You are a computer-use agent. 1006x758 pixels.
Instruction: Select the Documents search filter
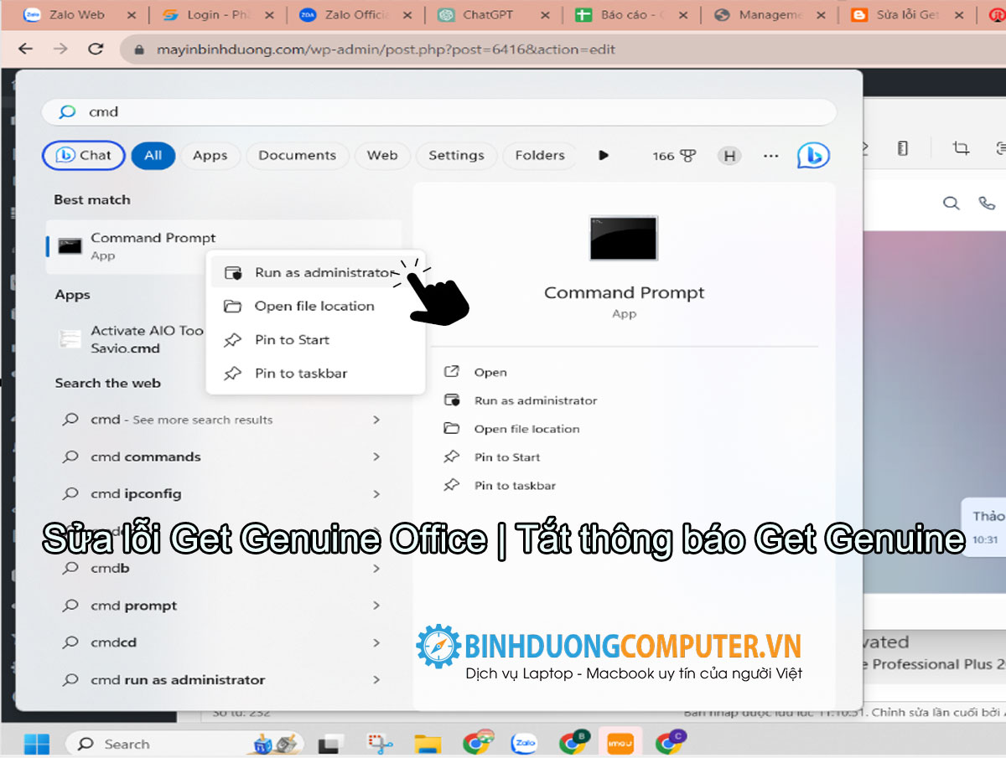[x=297, y=155]
